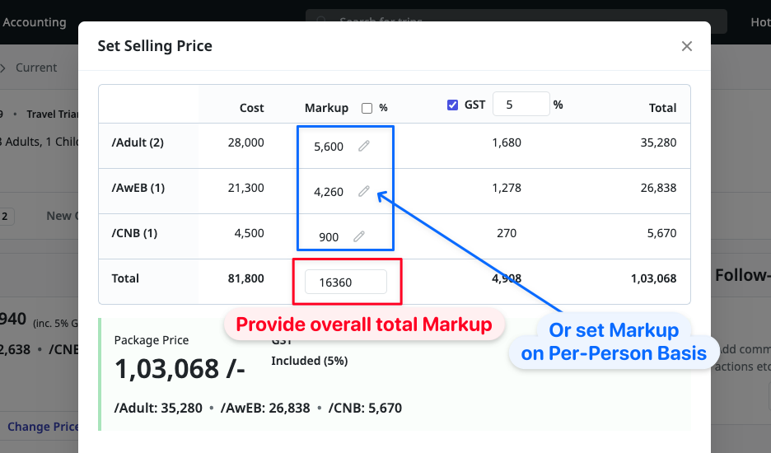Screen dimensions: 771x453
Task: Uncheck the GST checkbox
Action: [452, 105]
